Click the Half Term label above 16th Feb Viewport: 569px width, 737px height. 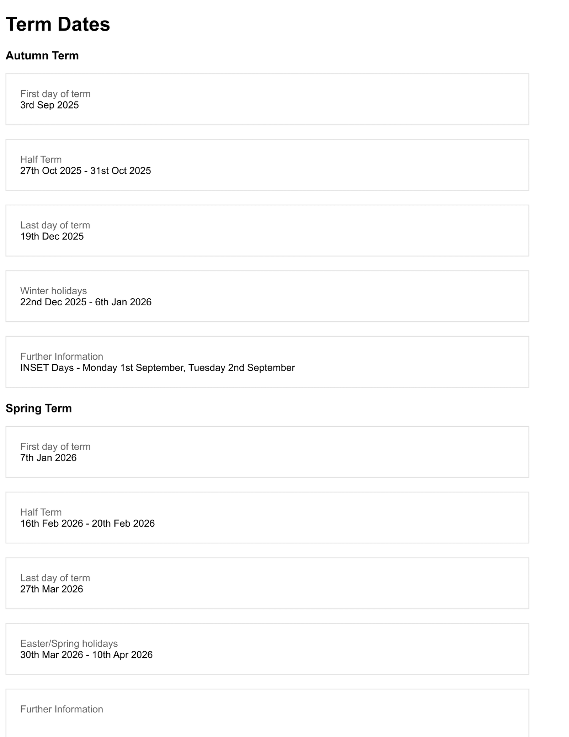[41, 512]
